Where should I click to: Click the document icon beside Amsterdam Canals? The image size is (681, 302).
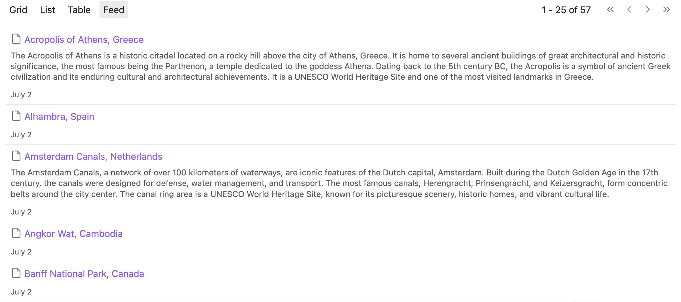click(16, 156)
